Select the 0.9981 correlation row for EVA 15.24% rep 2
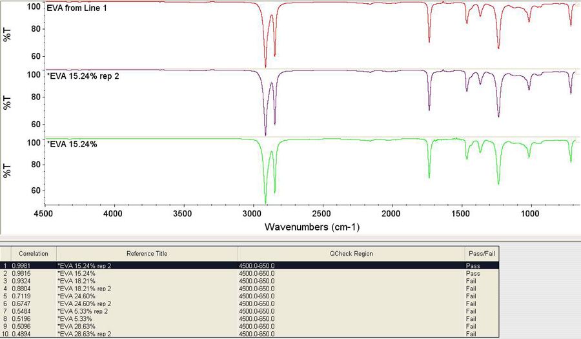 (x=249, y=265)
